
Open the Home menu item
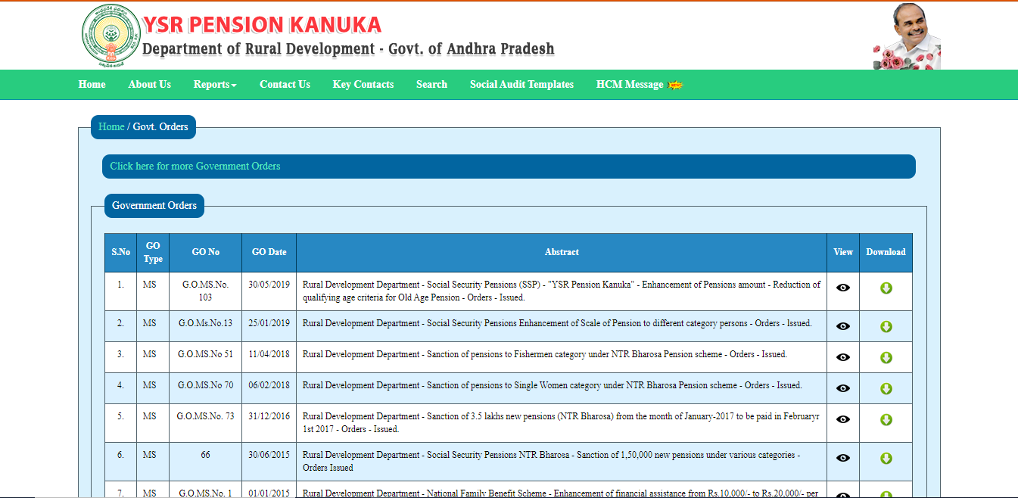click(x=92, y=85)
